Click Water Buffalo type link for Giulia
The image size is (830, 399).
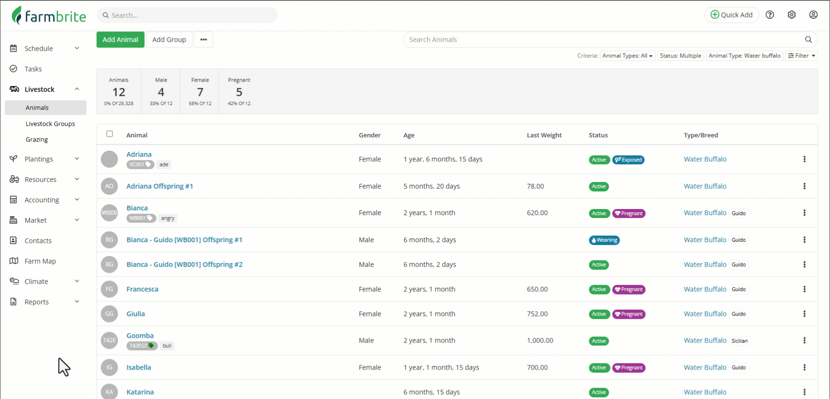(x=705, y=314)
